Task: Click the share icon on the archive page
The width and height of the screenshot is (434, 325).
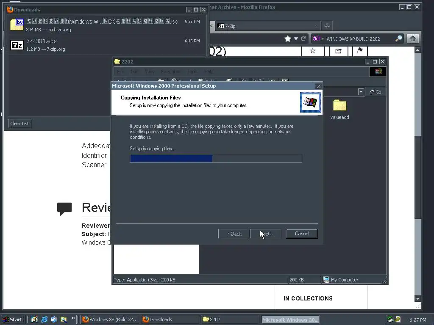Action: 338,51
